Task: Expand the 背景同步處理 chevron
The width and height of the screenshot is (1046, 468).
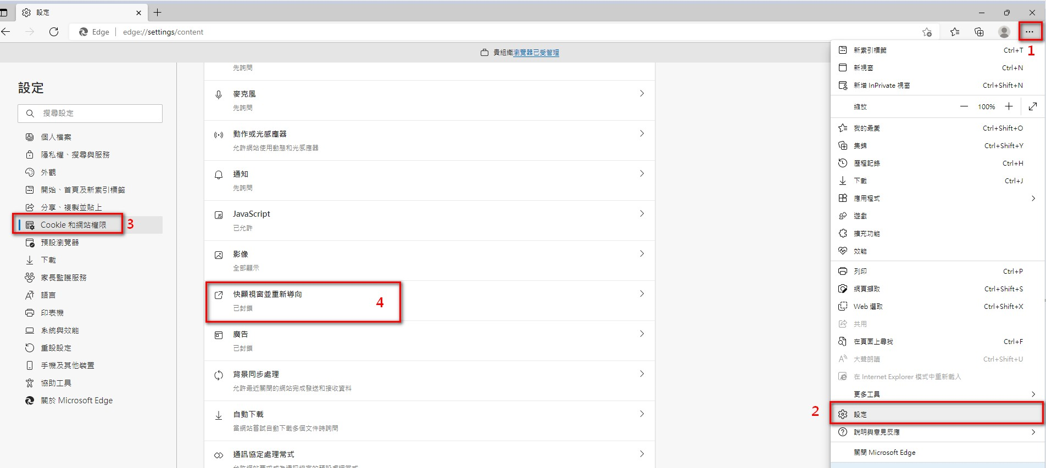Action: tap(642, 374)
